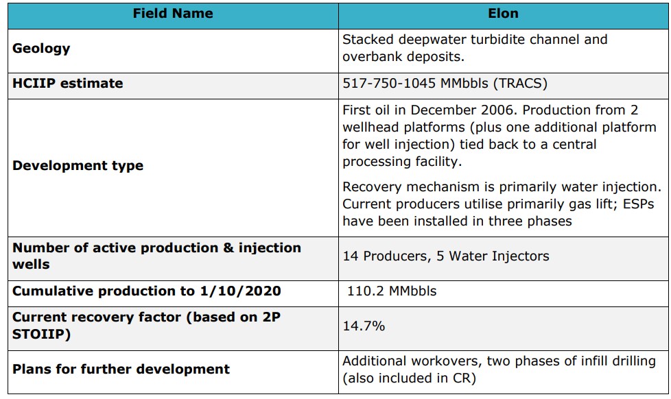Image resolution: width=671 pixels, height=399 pixels.
Task: Click the "Field Name" column header
Action: point(172,14)
